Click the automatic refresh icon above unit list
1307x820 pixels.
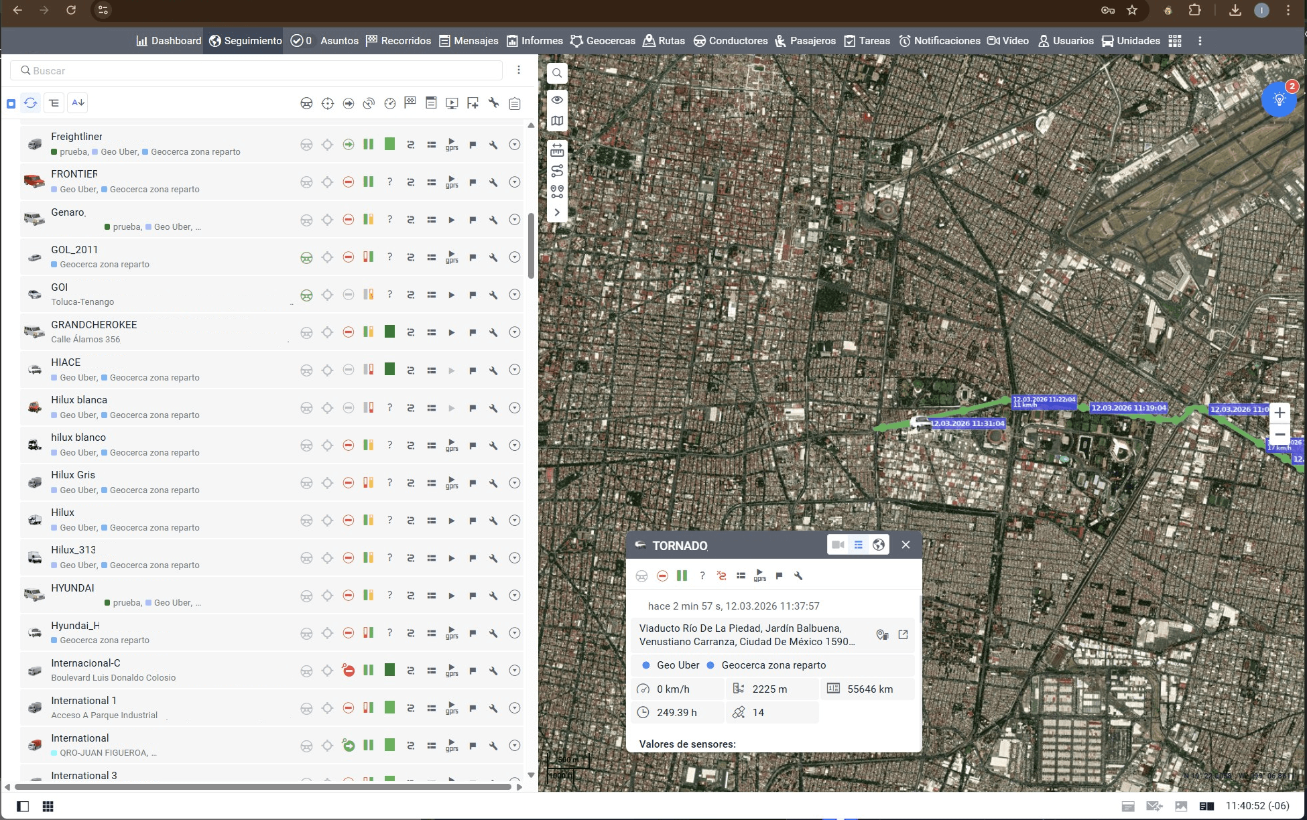click(31, 103)
